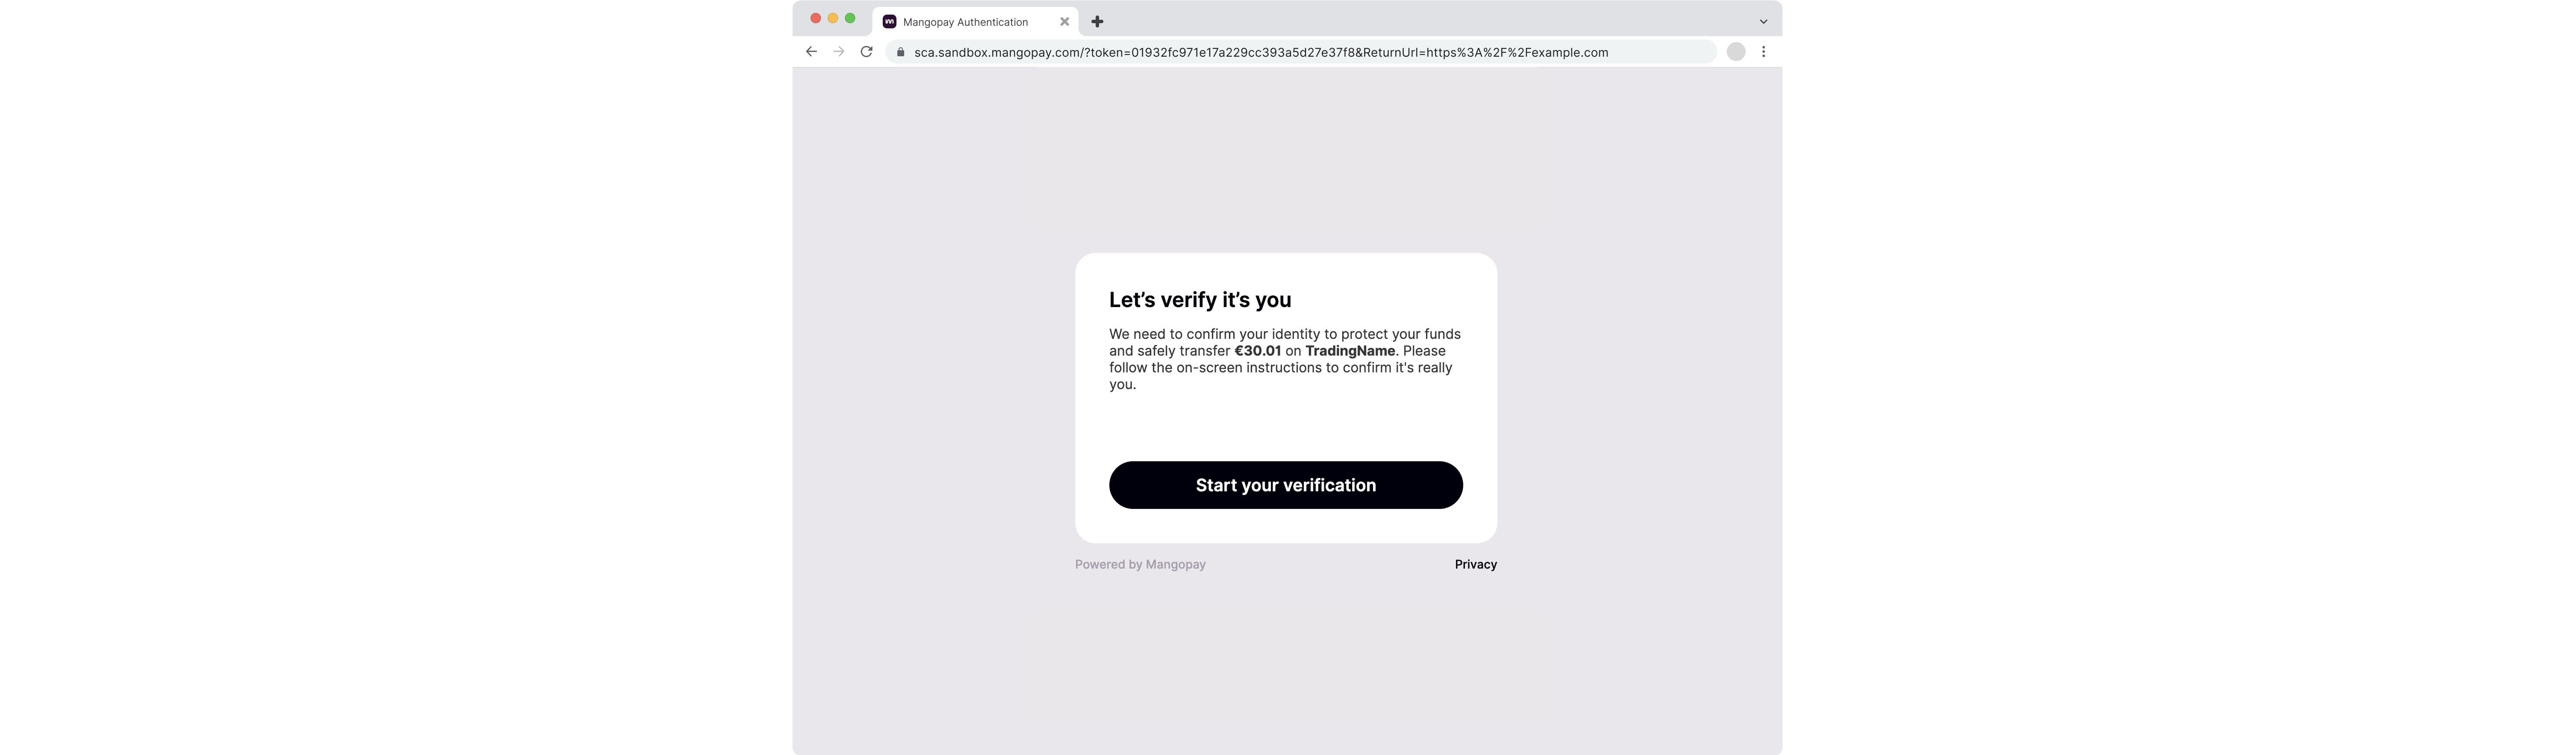This screenshot has height=755, width=2576.
Task: Click the green maximize window button
Action: pyautogui.click(x=850, y=18)
